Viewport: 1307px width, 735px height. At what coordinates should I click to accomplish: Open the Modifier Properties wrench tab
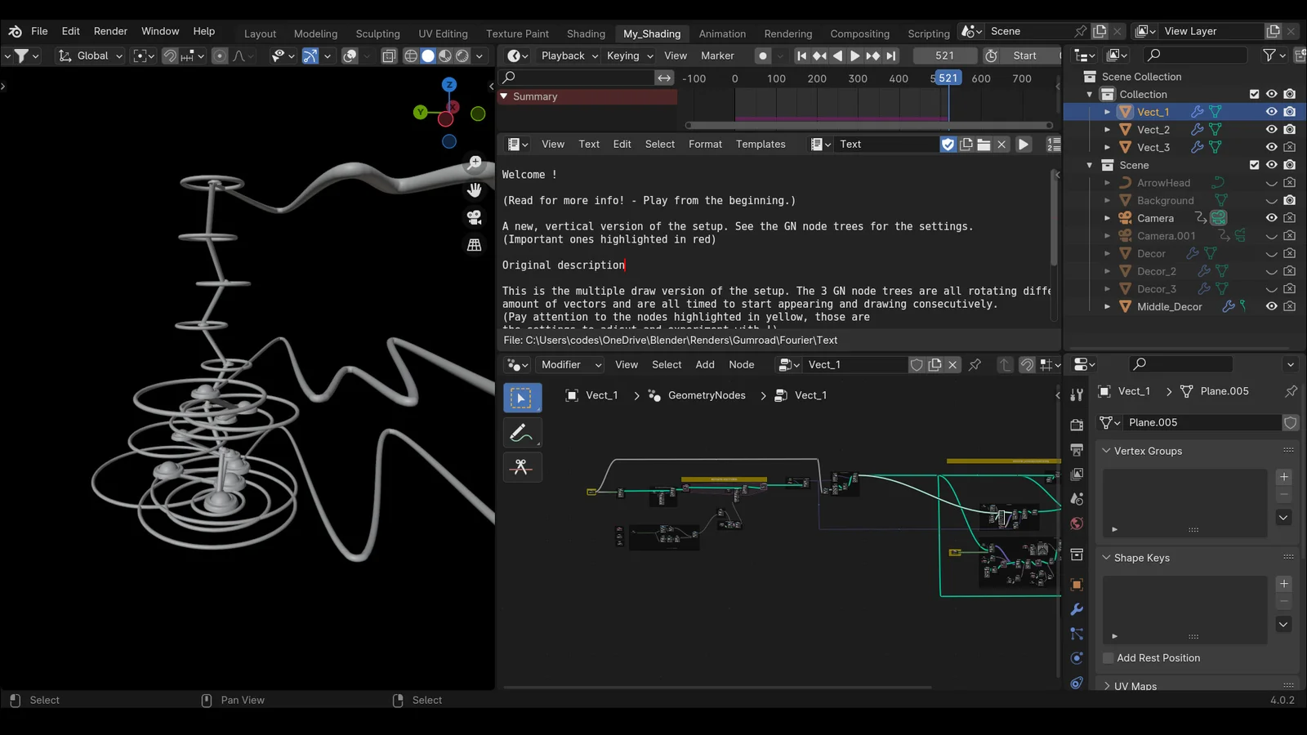pyautogui.click(x=1076, y=609)
